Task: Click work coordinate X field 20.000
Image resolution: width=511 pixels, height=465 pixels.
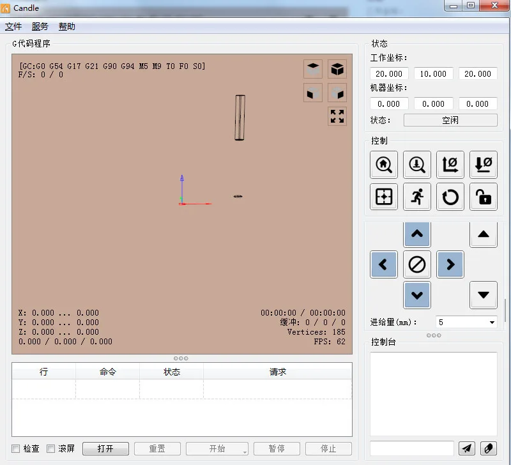Action: [x=389, y=73]
